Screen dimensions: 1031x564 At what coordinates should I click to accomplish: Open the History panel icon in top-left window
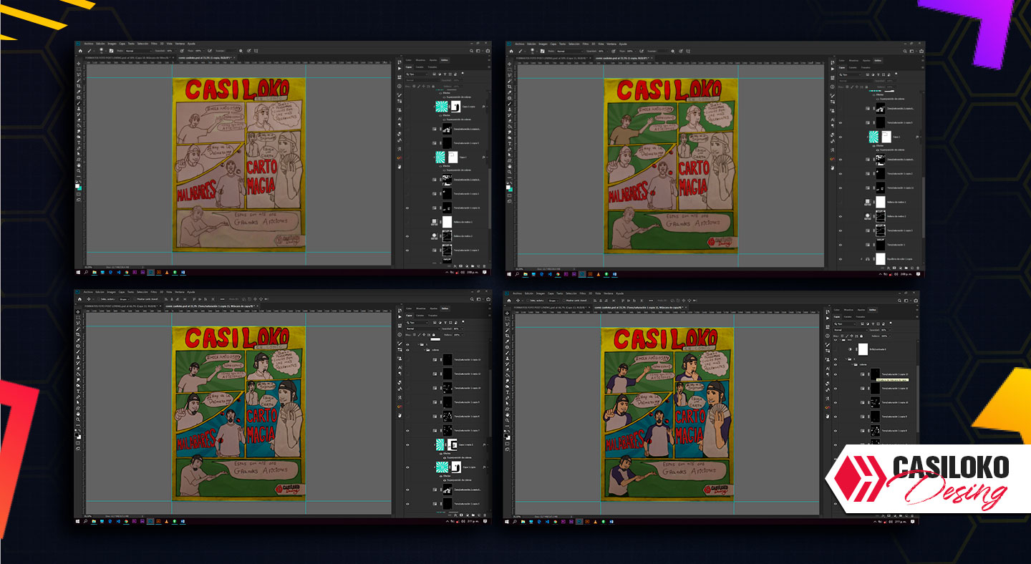(x=400, y=62)
